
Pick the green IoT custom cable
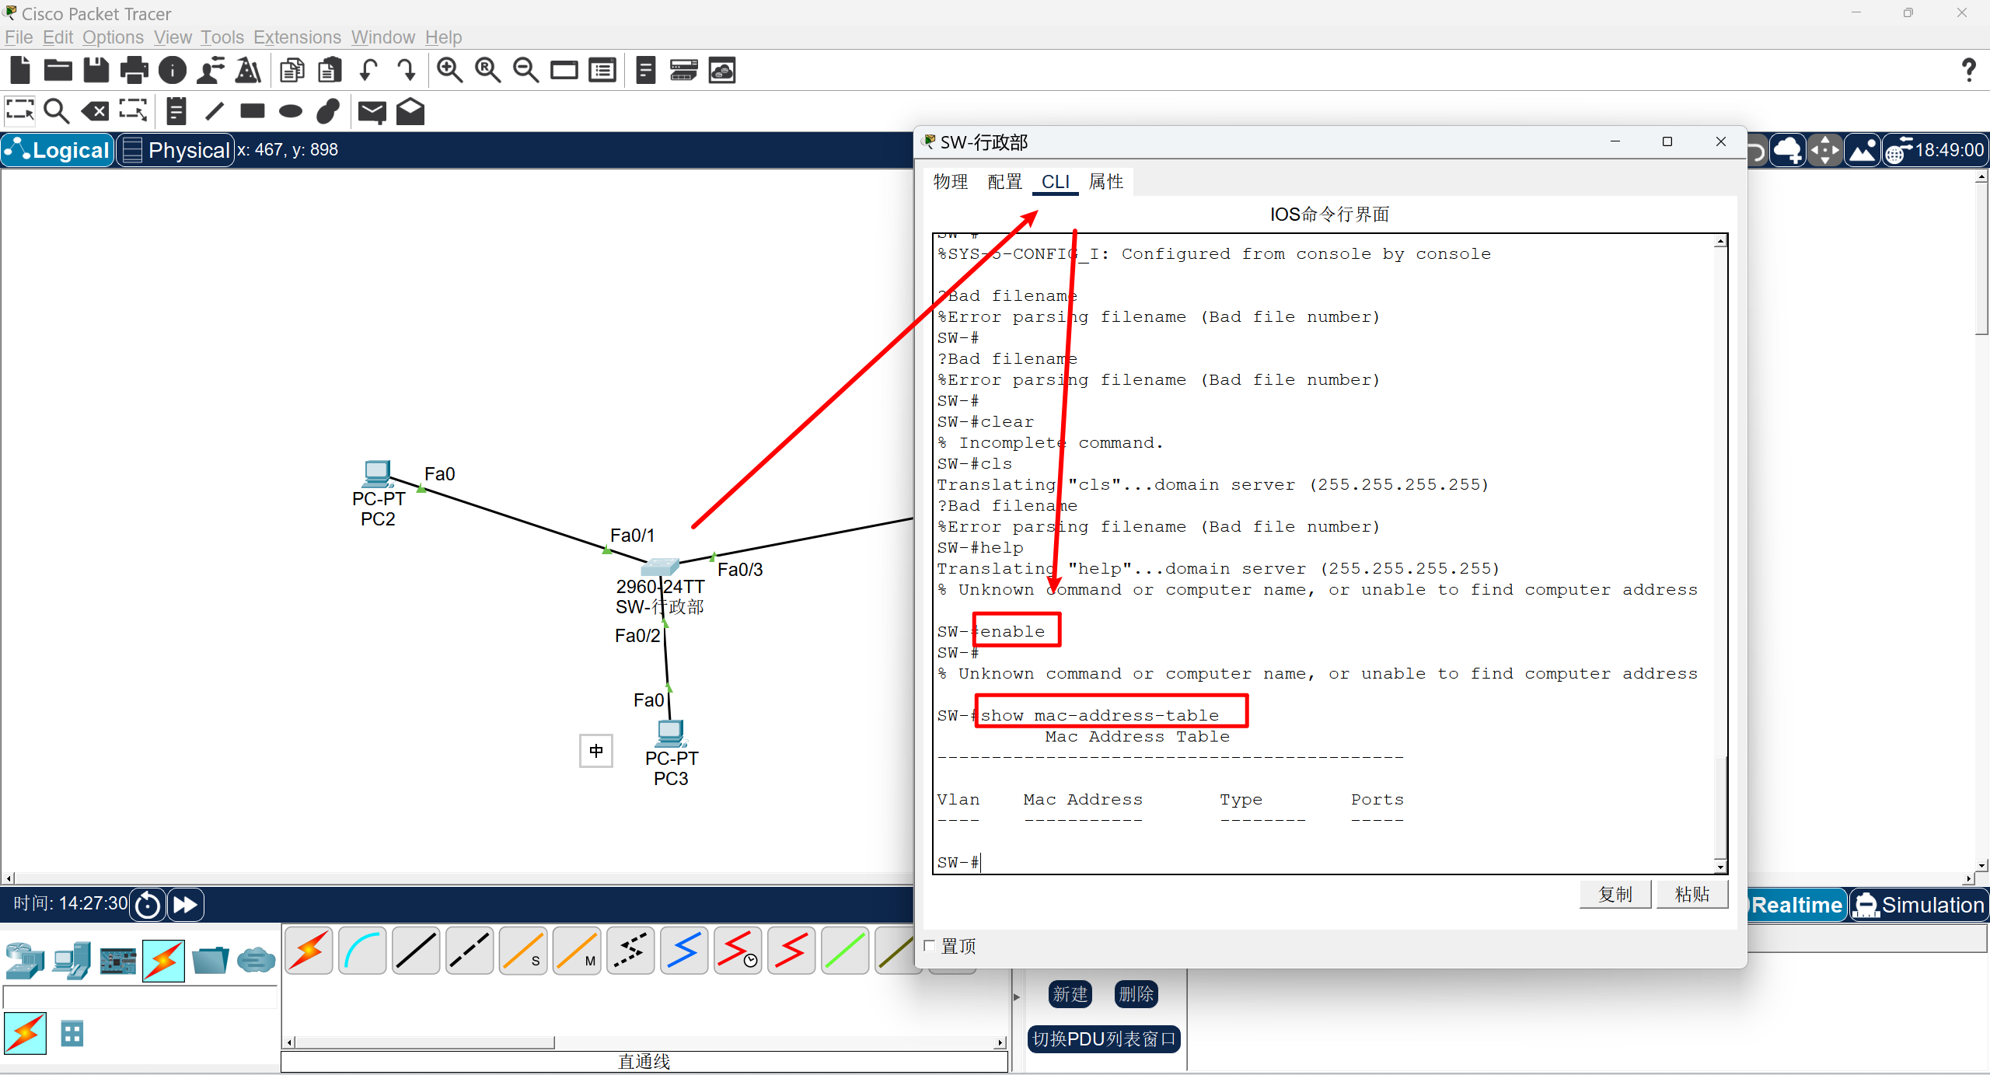point(845,951)
